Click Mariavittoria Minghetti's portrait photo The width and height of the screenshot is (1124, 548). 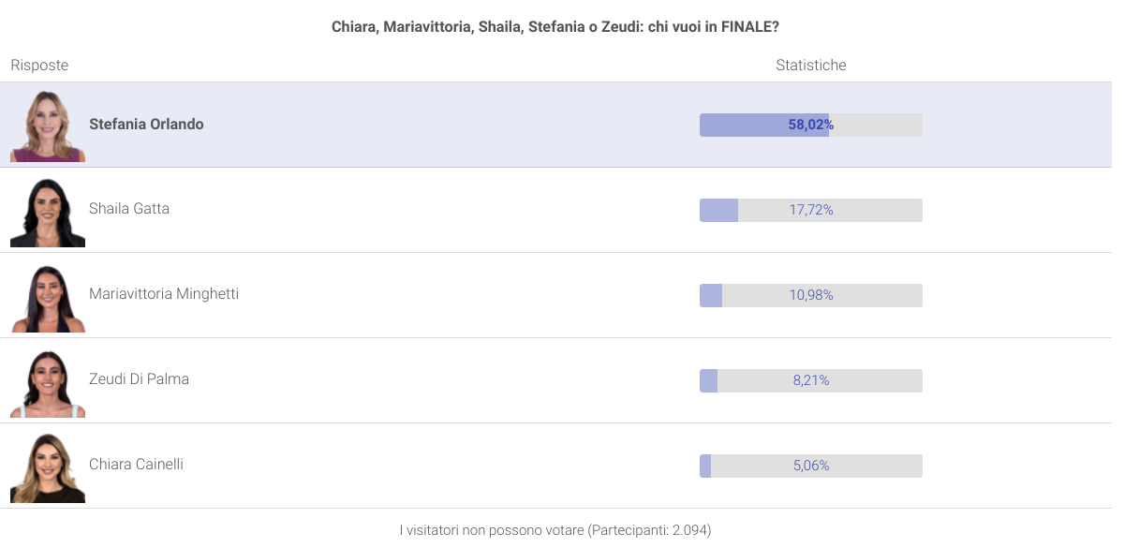48,296
